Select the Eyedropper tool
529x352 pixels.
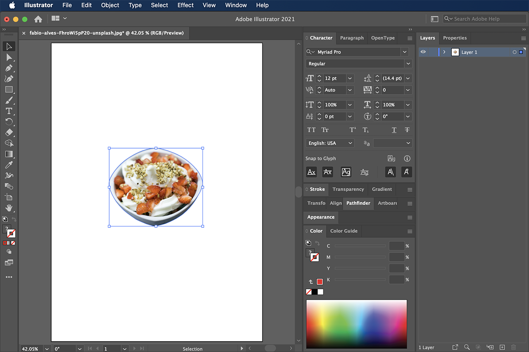[9, 165]
